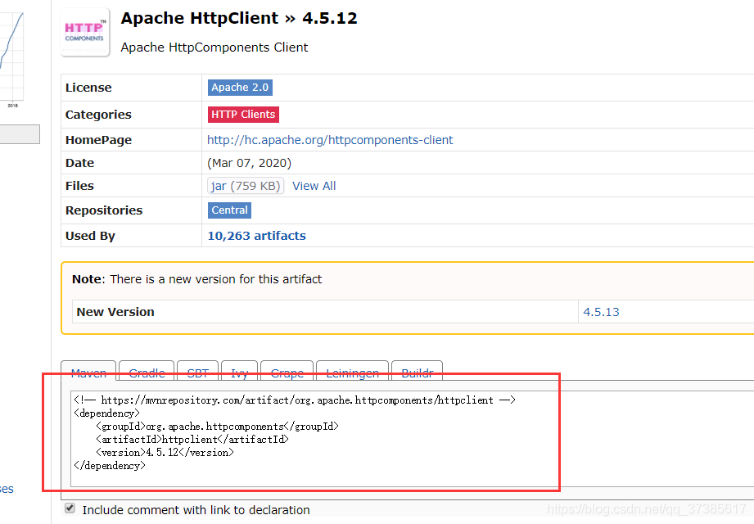Open the HTTP Clients category tag
This screenshot has height=524, width=754.
pyautogui.click(x=243, y=115)
